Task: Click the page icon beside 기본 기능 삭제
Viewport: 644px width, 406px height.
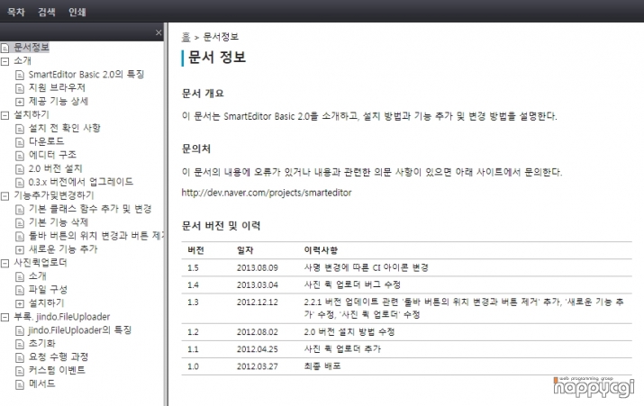Action: [20, 223]
